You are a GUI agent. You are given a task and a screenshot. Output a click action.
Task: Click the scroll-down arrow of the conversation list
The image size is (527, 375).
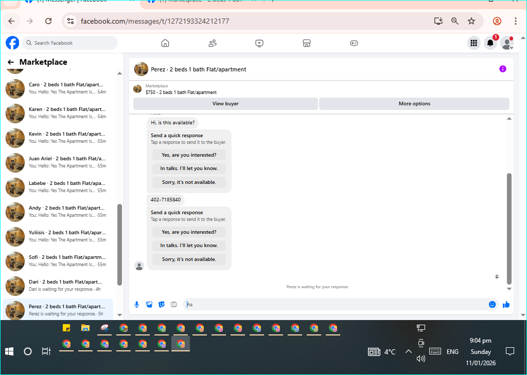tap(119, 315)
